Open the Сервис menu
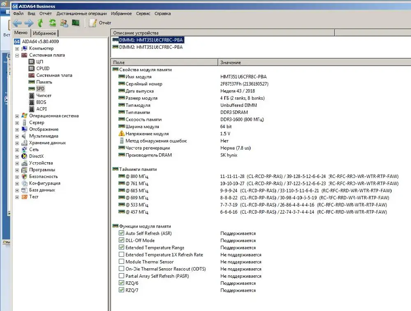This screenshot has width=411, height=311. pyautogui.click(x=143, y=14)
